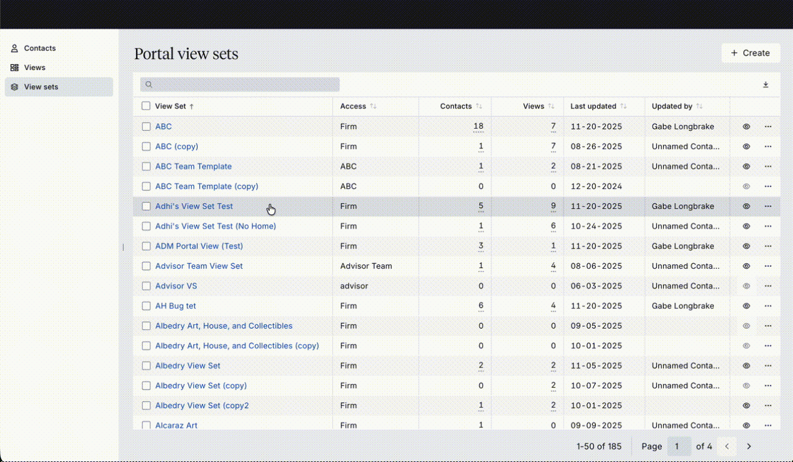
Task: Open the Albedry Art, House, and Collectibles link
Action: point(223,326)
